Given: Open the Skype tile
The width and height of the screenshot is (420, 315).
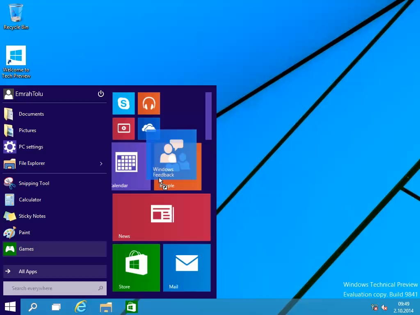Looking at the screenshot, I should pyautogui.click(x=123, y=103).
